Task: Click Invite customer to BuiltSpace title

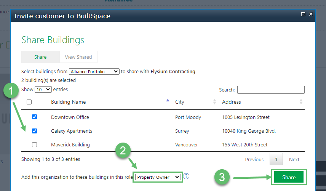Action: pos(62,16)
